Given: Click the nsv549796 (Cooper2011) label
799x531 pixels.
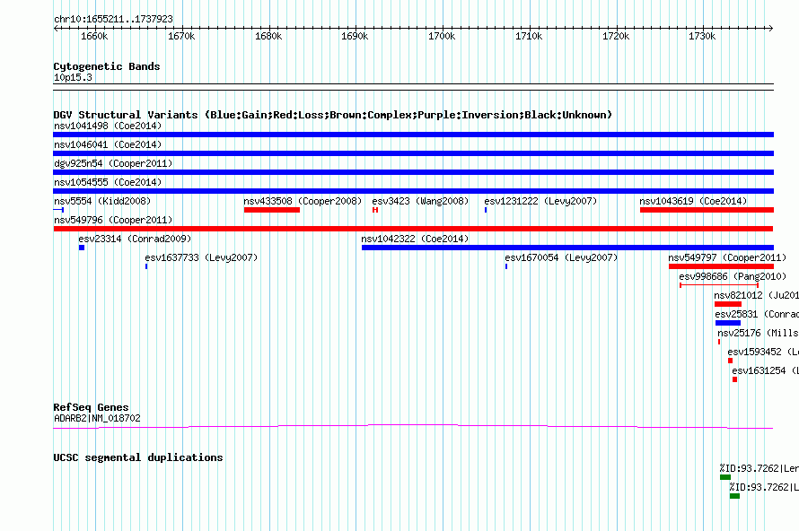Looking at the screenshot, I should coord(113,220).
